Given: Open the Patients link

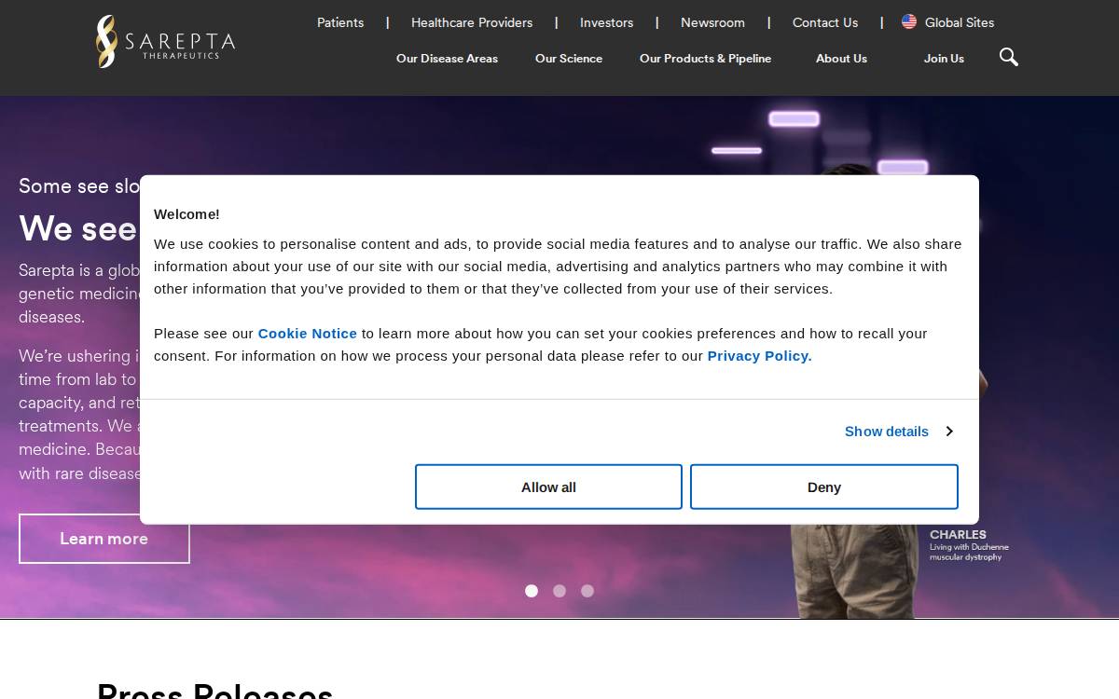Looking at the screenshot, I should click(x=340, y=22).
